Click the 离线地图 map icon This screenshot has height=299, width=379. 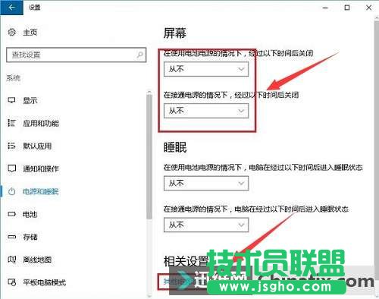pos(12,260)
